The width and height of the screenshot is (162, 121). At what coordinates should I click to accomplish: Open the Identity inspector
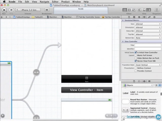point(139,17)
